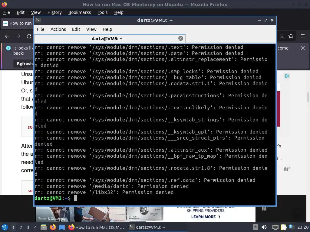This screenshot has width=310, height=232.
Task: Switch to workspace 4 in the pager
Action: point(35,227)
